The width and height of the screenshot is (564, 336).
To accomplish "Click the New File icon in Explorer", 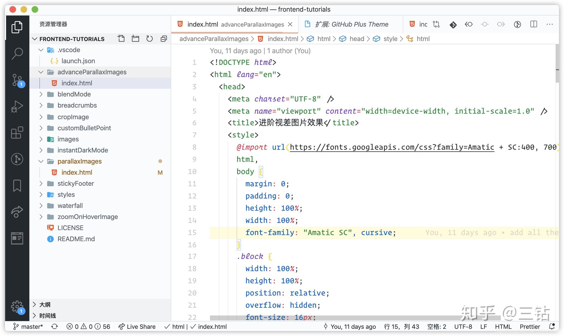I will [x=121, y=39].
